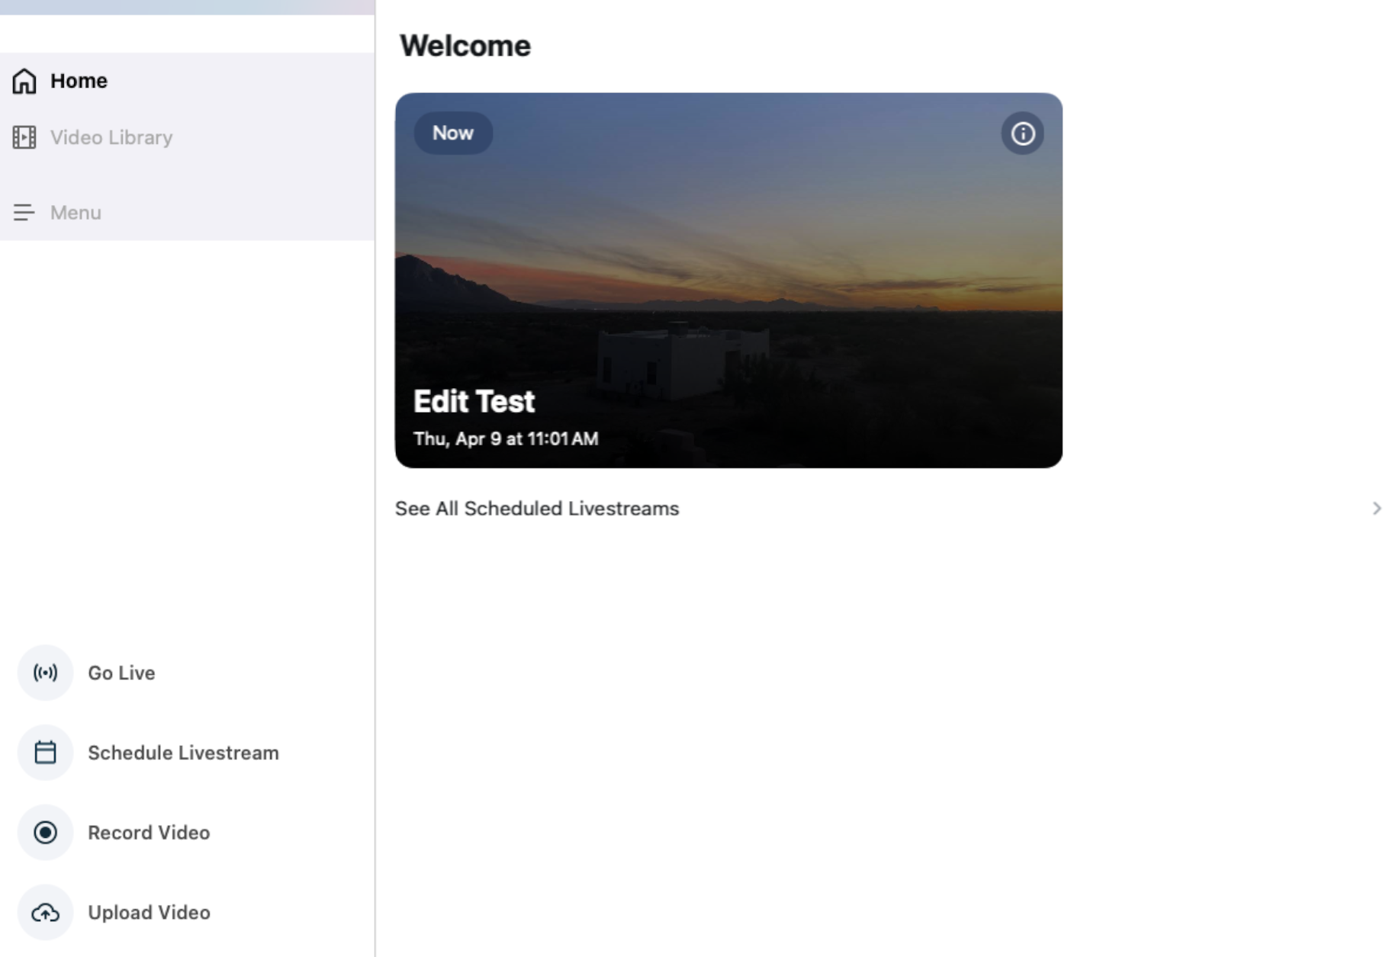Click the Record Video circle icon
Viewport: 1399px width, 957px height.
click(x=45, y=833)
